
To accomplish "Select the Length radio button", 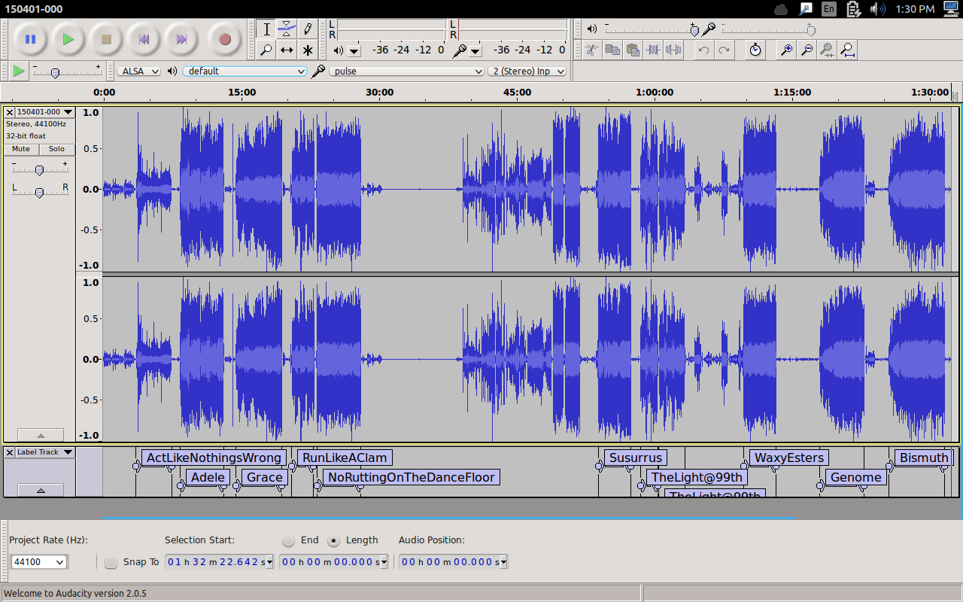I will pos(334,540).
